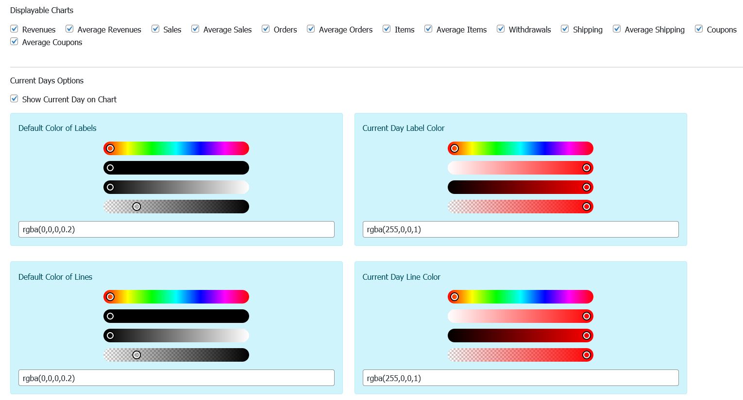Screen dimensions: 743x400
Task: Toggle the Average Coupons checkbox
Action: 15,42
